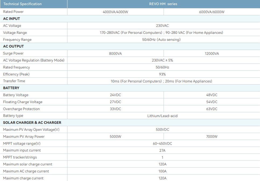
Task: Click the "1" value for MPPT tracker/strings
Action: coord(162,157)
